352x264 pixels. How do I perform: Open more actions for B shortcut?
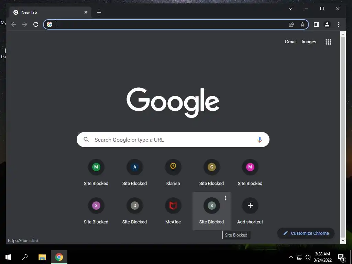tap(225, 198)
